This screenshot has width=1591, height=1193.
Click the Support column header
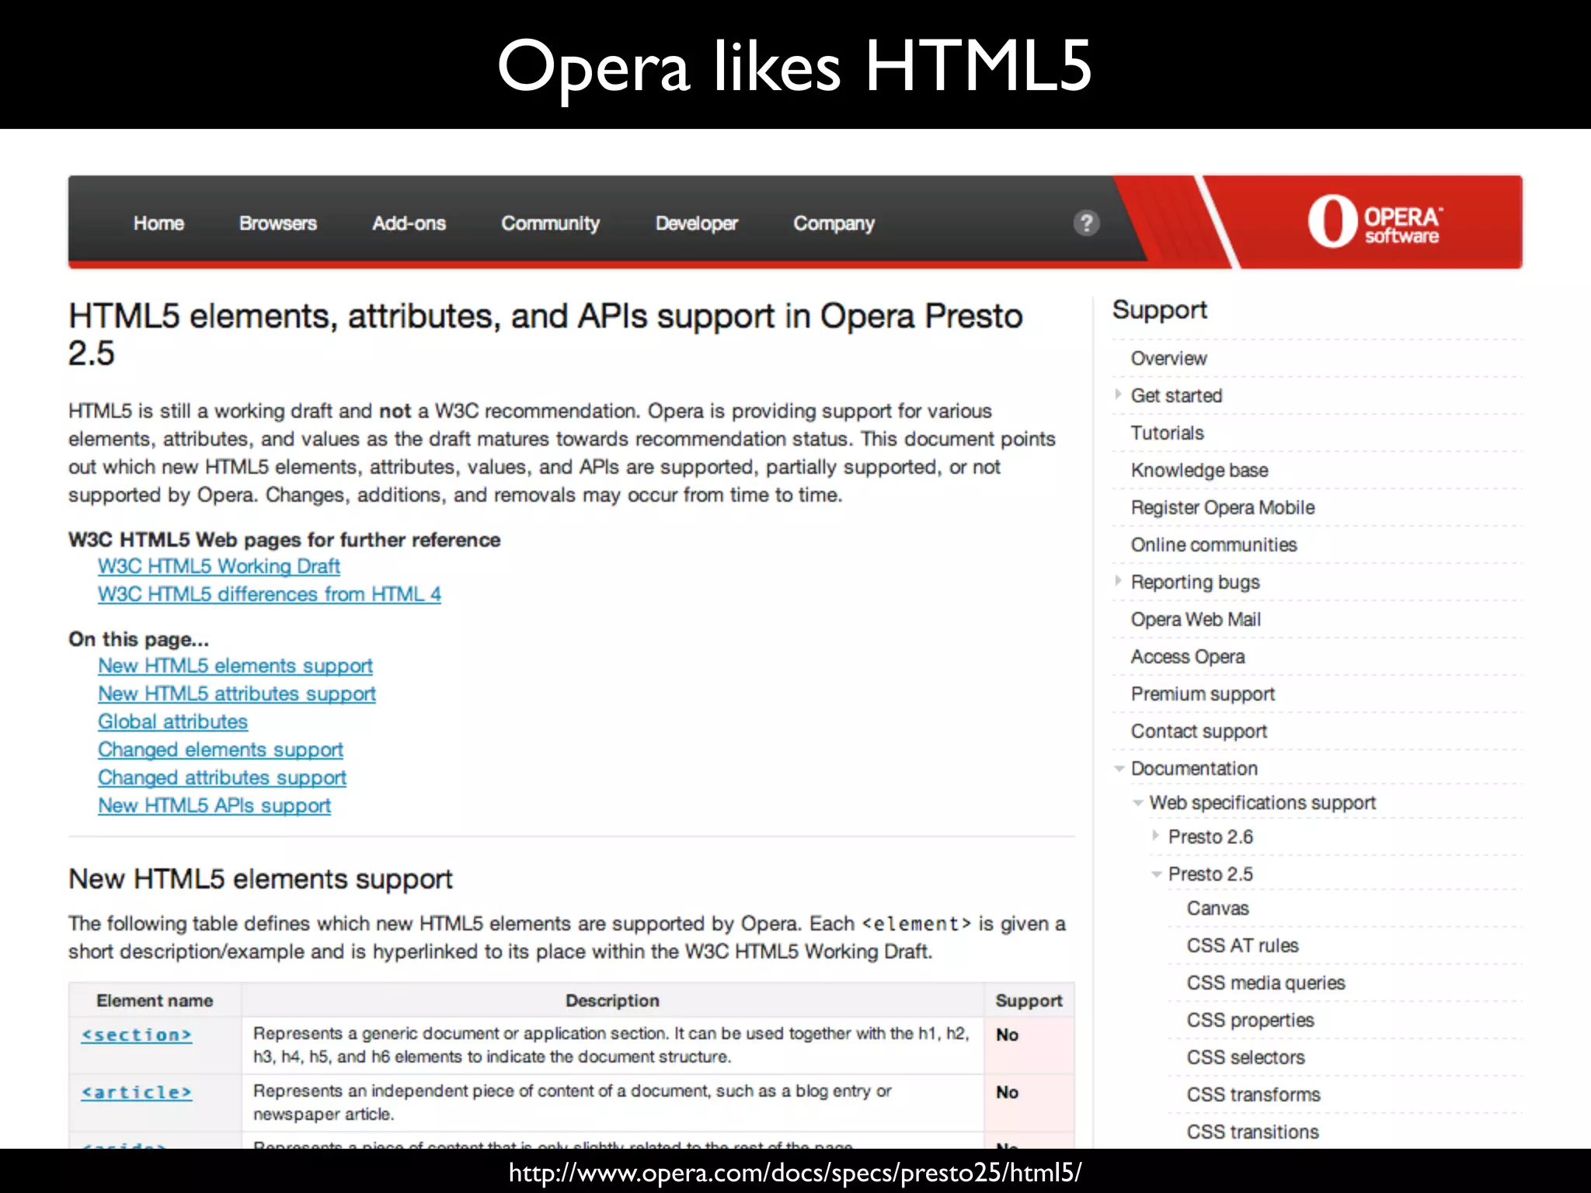(x=1029, y=1000)
